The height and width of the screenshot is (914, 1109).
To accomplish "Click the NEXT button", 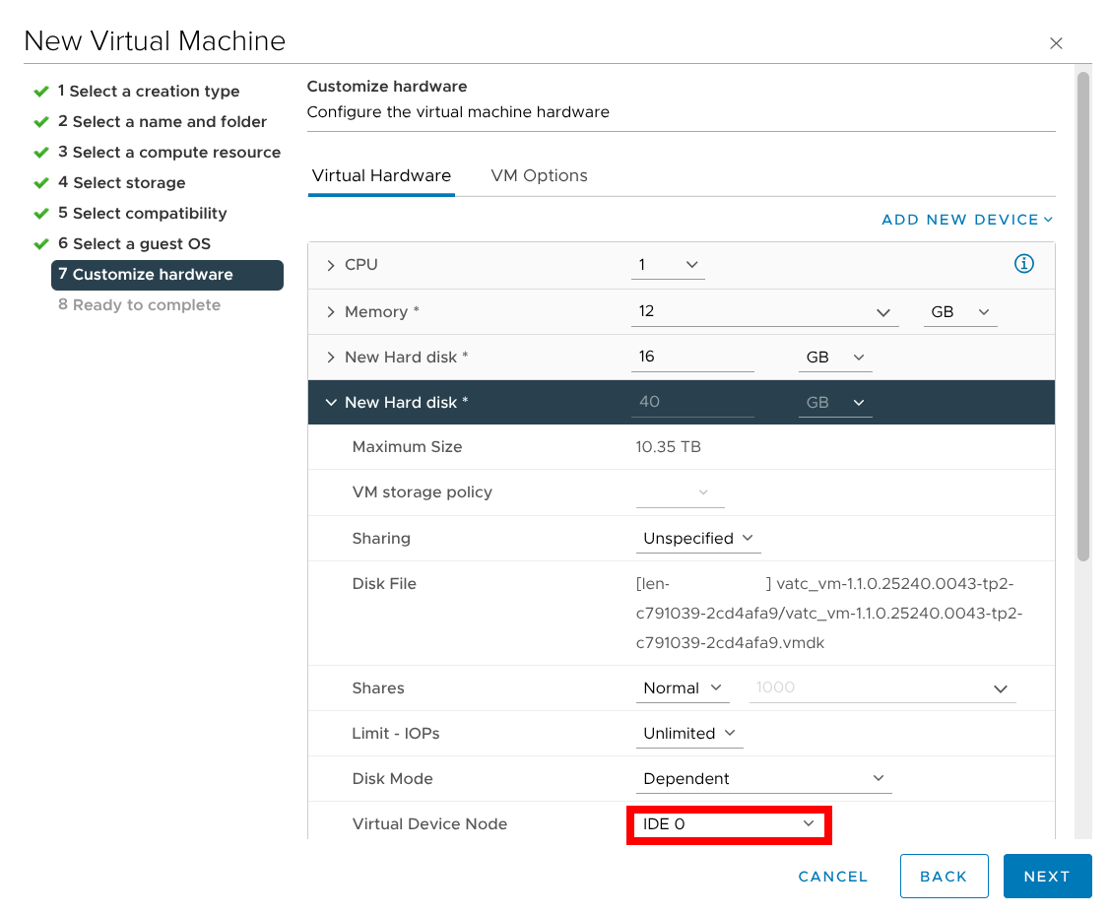I will click(x=1047, y=877).
